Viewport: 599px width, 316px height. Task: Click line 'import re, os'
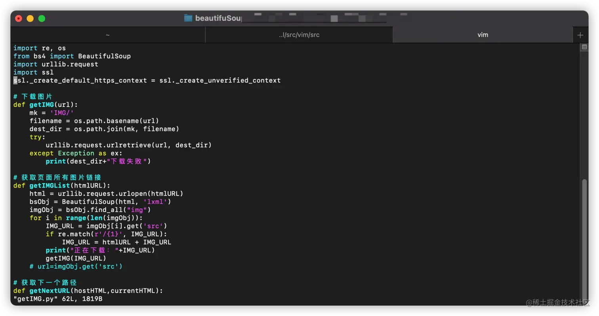click(40, 48)
